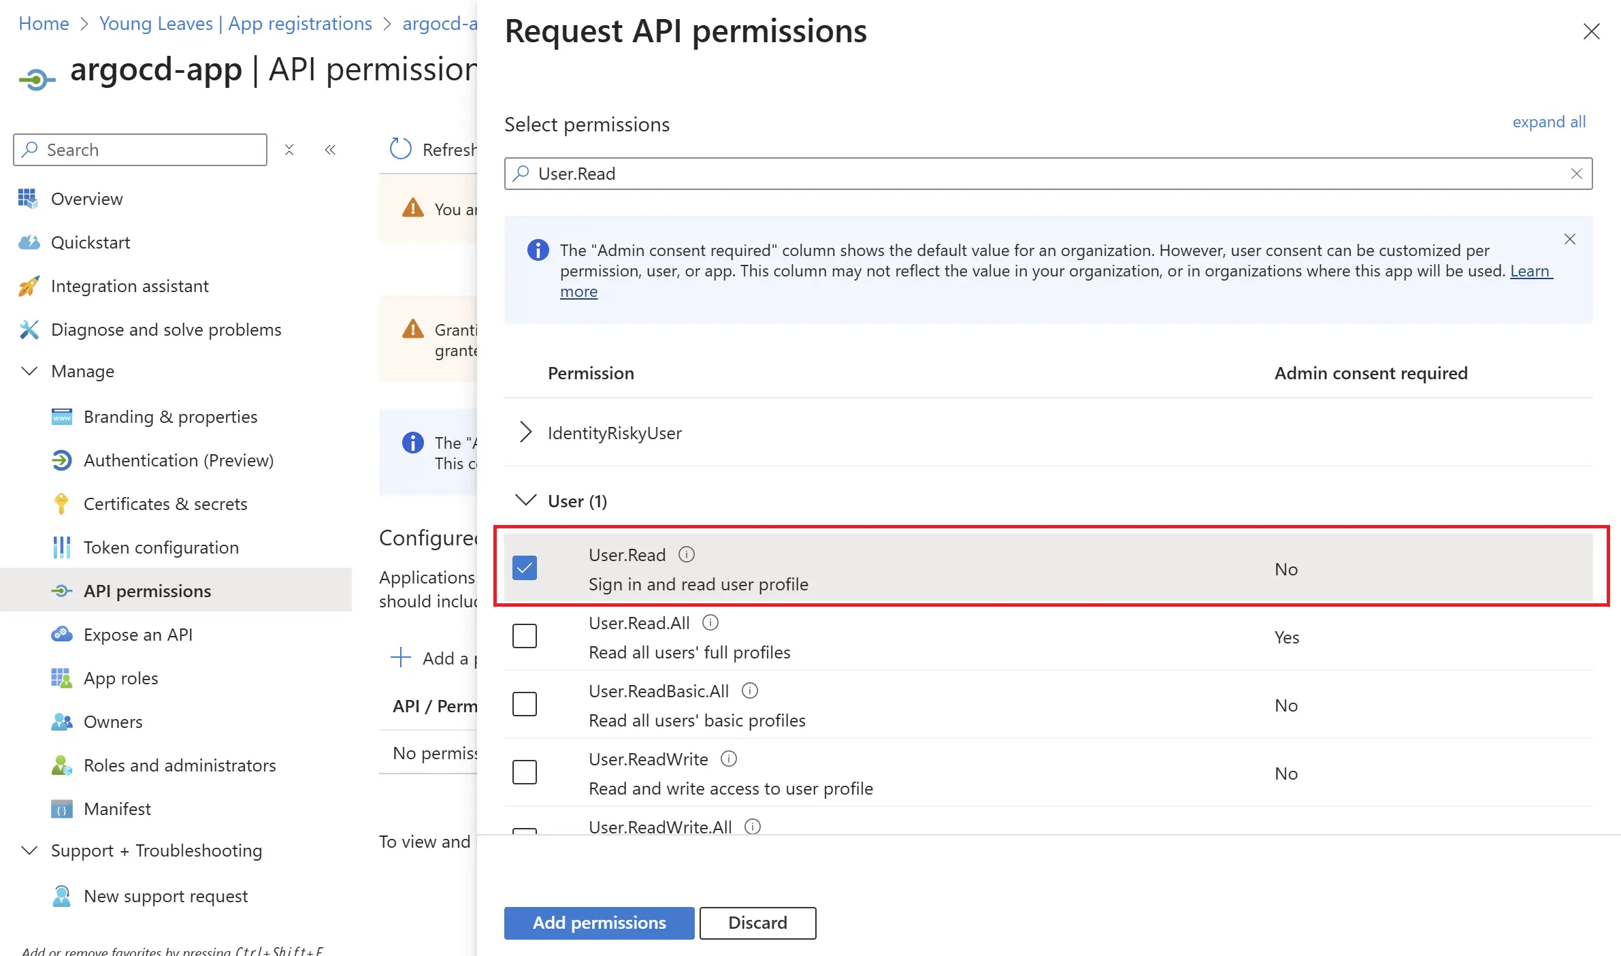The image size is (1621, 956).
Task: Click the Quickstart cloud icon
Action: (x=29, y=242)
